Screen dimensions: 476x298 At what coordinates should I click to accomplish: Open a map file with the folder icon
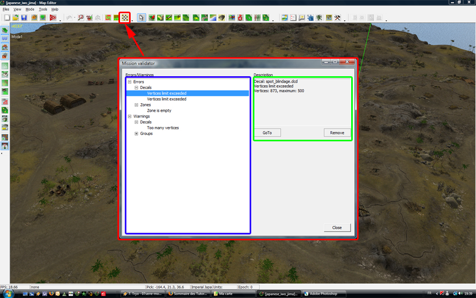[15, 17]
